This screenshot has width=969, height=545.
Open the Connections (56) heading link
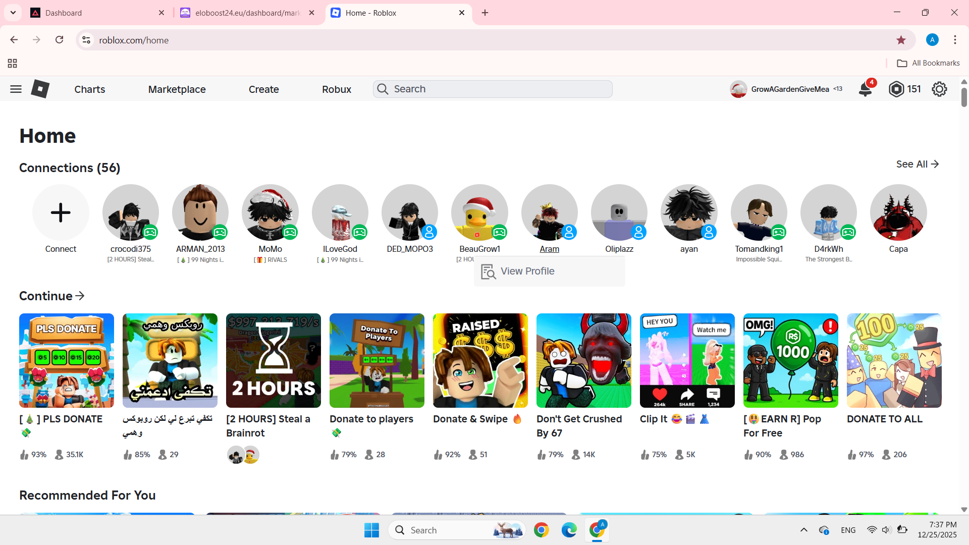[x=70, y=168]
